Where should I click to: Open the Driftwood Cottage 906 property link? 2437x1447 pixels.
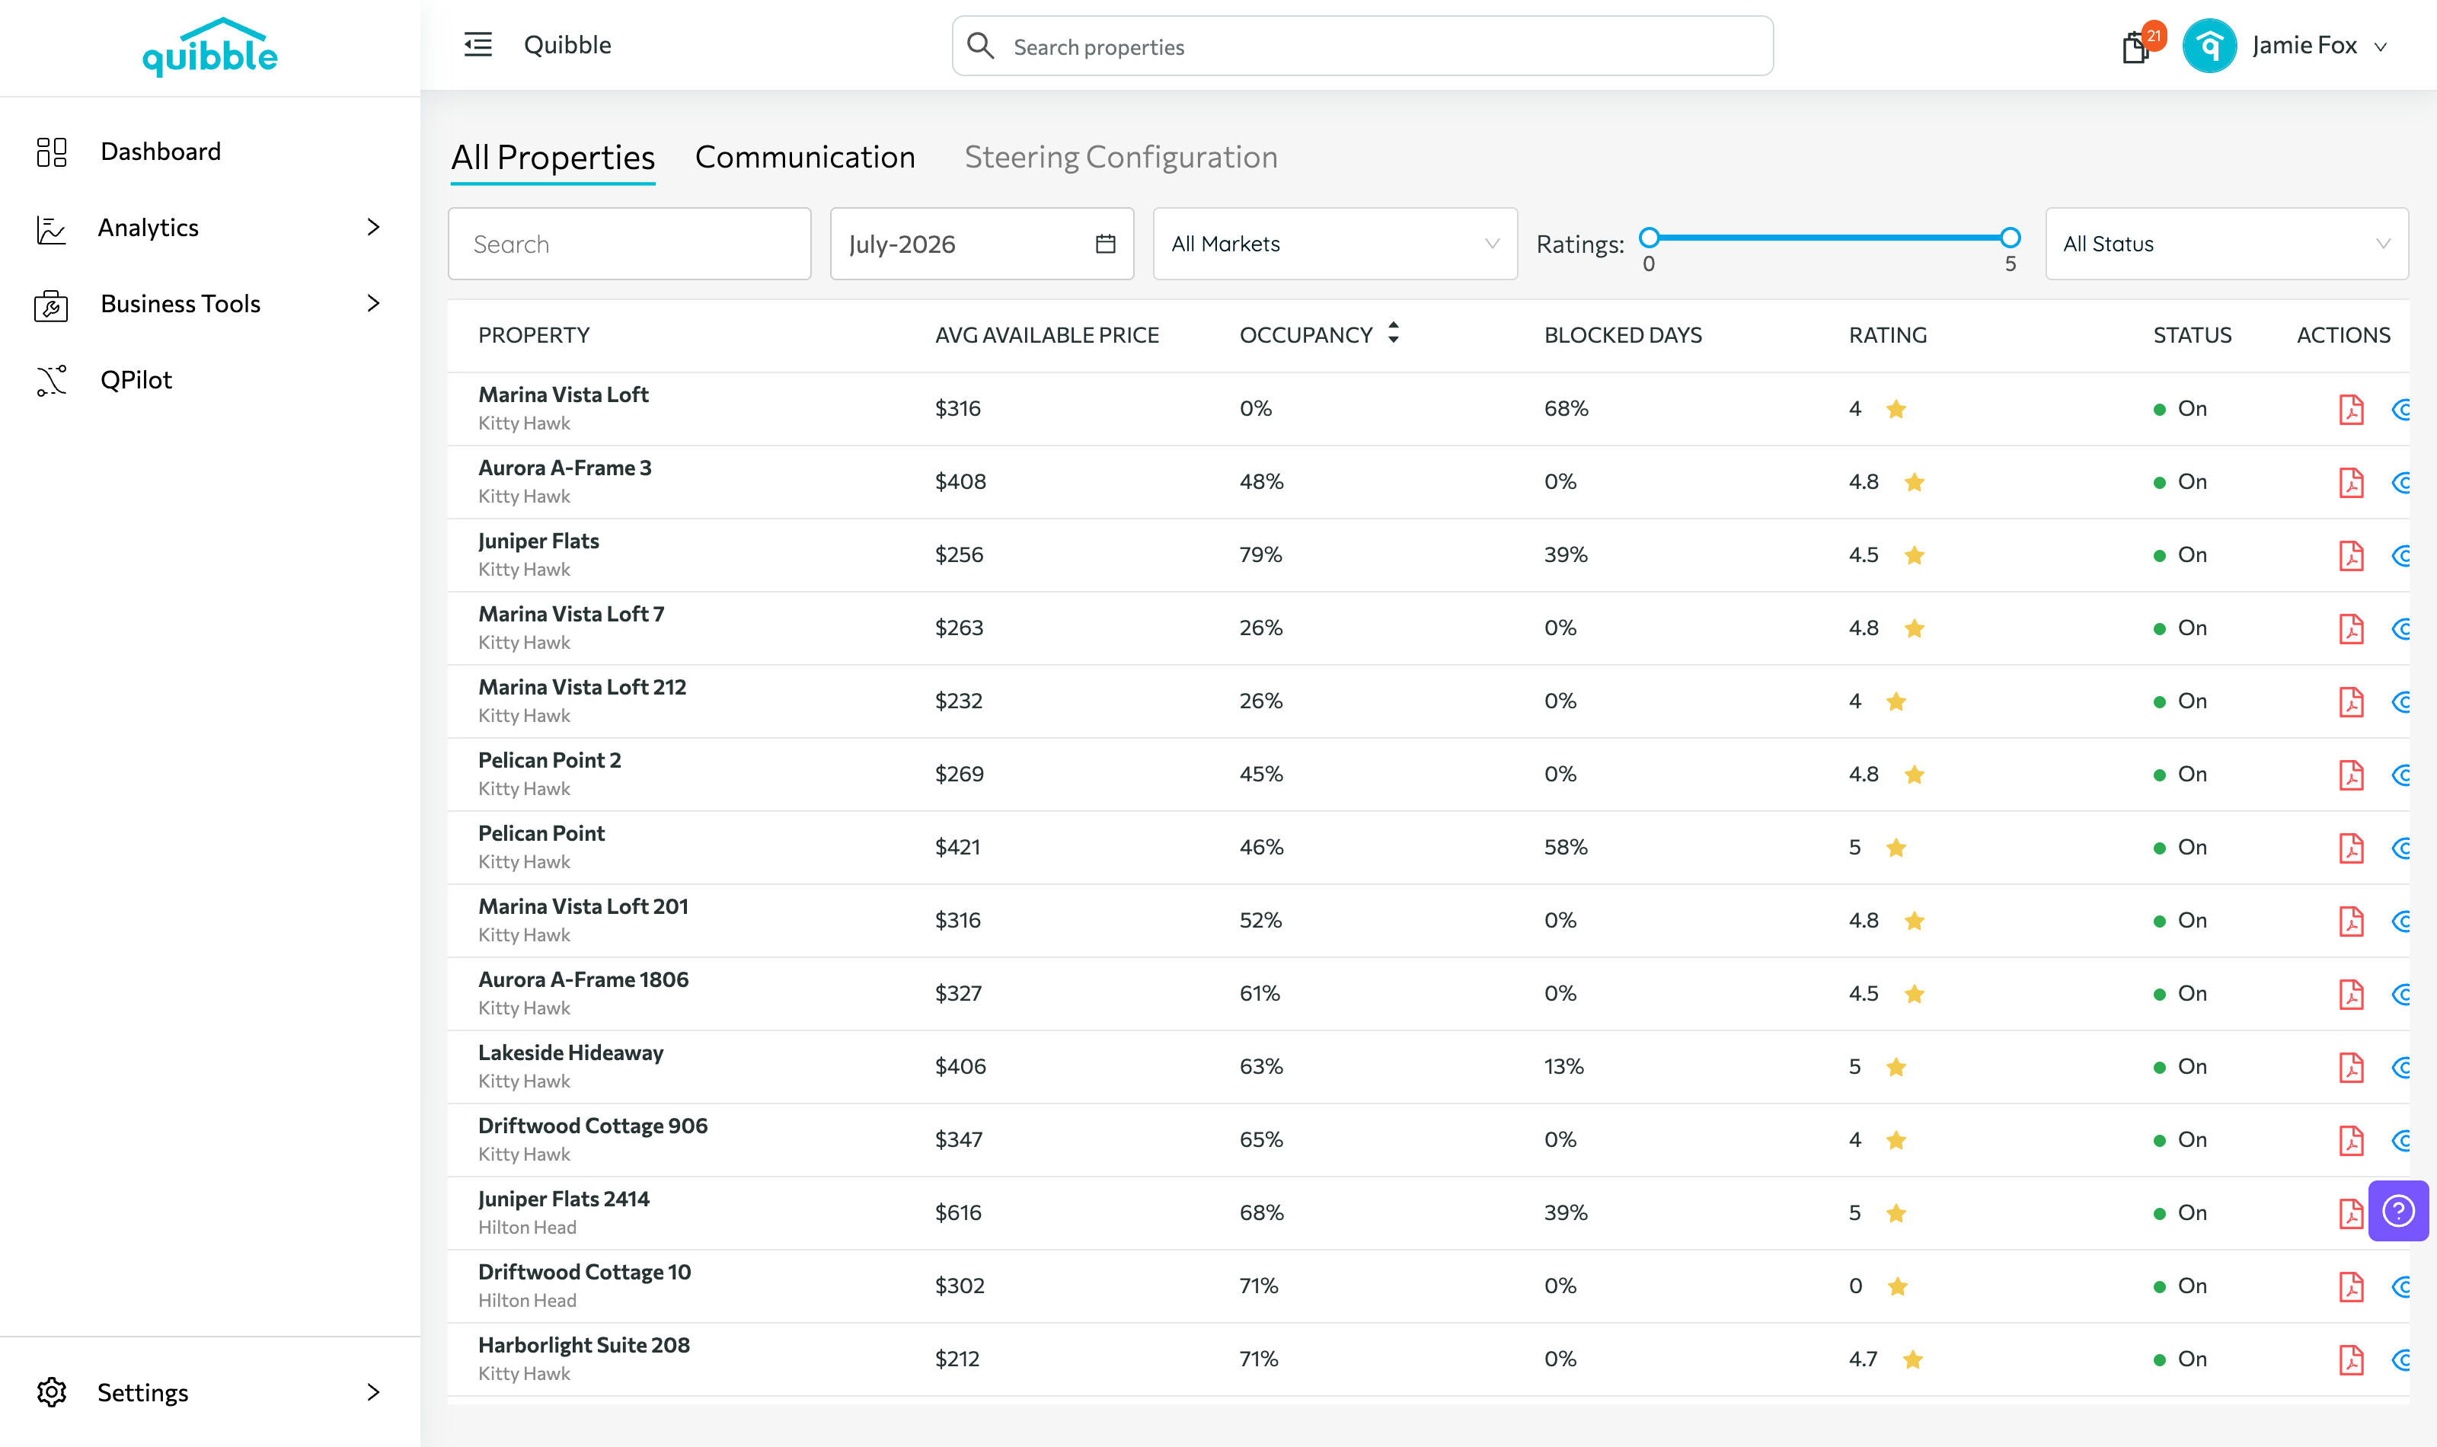point(592,1125)
